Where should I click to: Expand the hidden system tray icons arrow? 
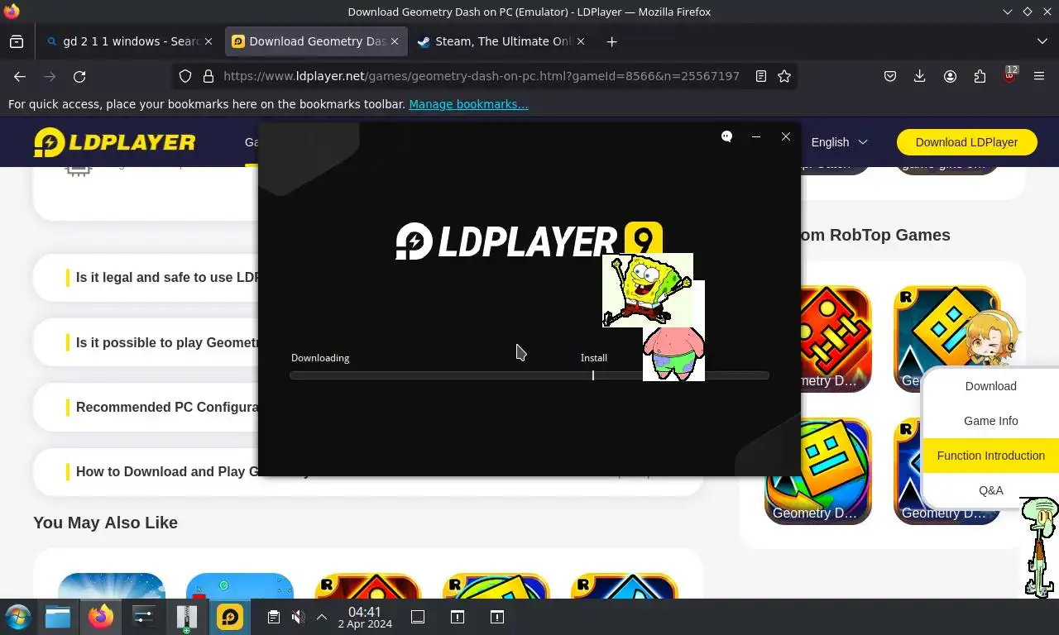coord(322,617)
